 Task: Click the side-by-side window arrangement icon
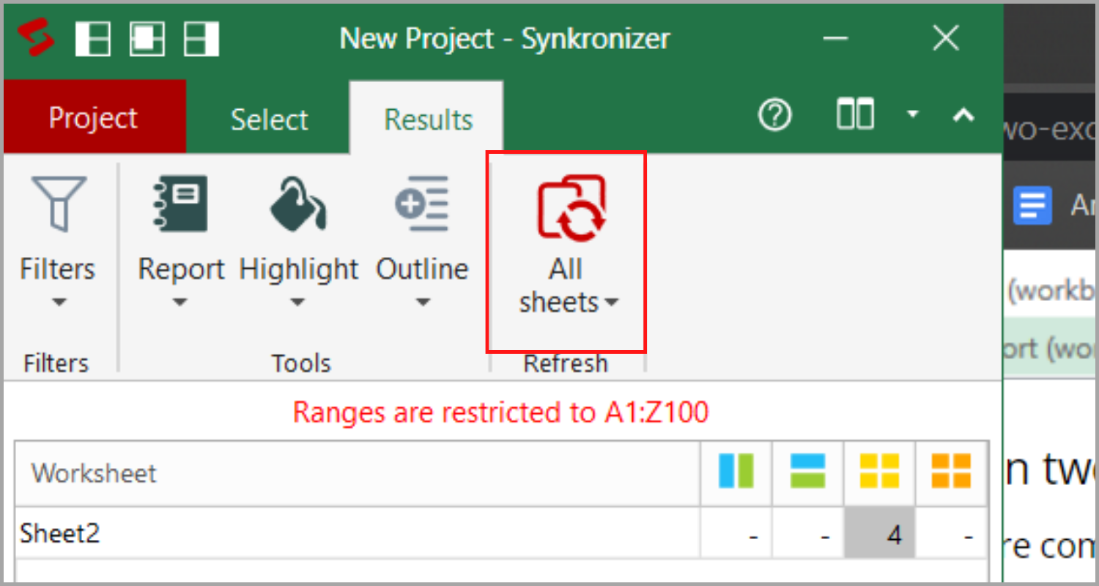click(854, 115)
